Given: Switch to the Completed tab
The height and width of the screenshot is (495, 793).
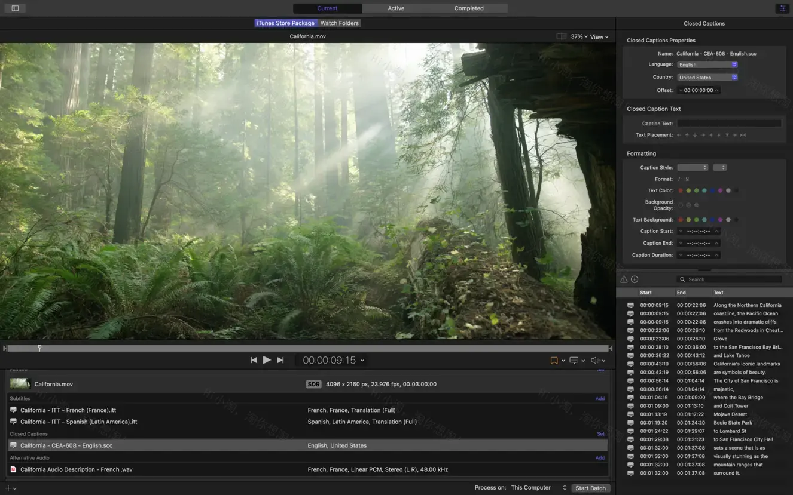Looking at the screenshot, I should (x=468, y=8).
